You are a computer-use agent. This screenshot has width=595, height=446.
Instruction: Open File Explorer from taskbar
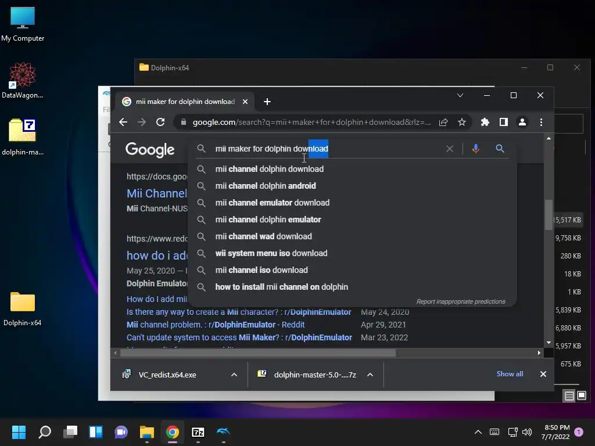click(x=147, y=432)
